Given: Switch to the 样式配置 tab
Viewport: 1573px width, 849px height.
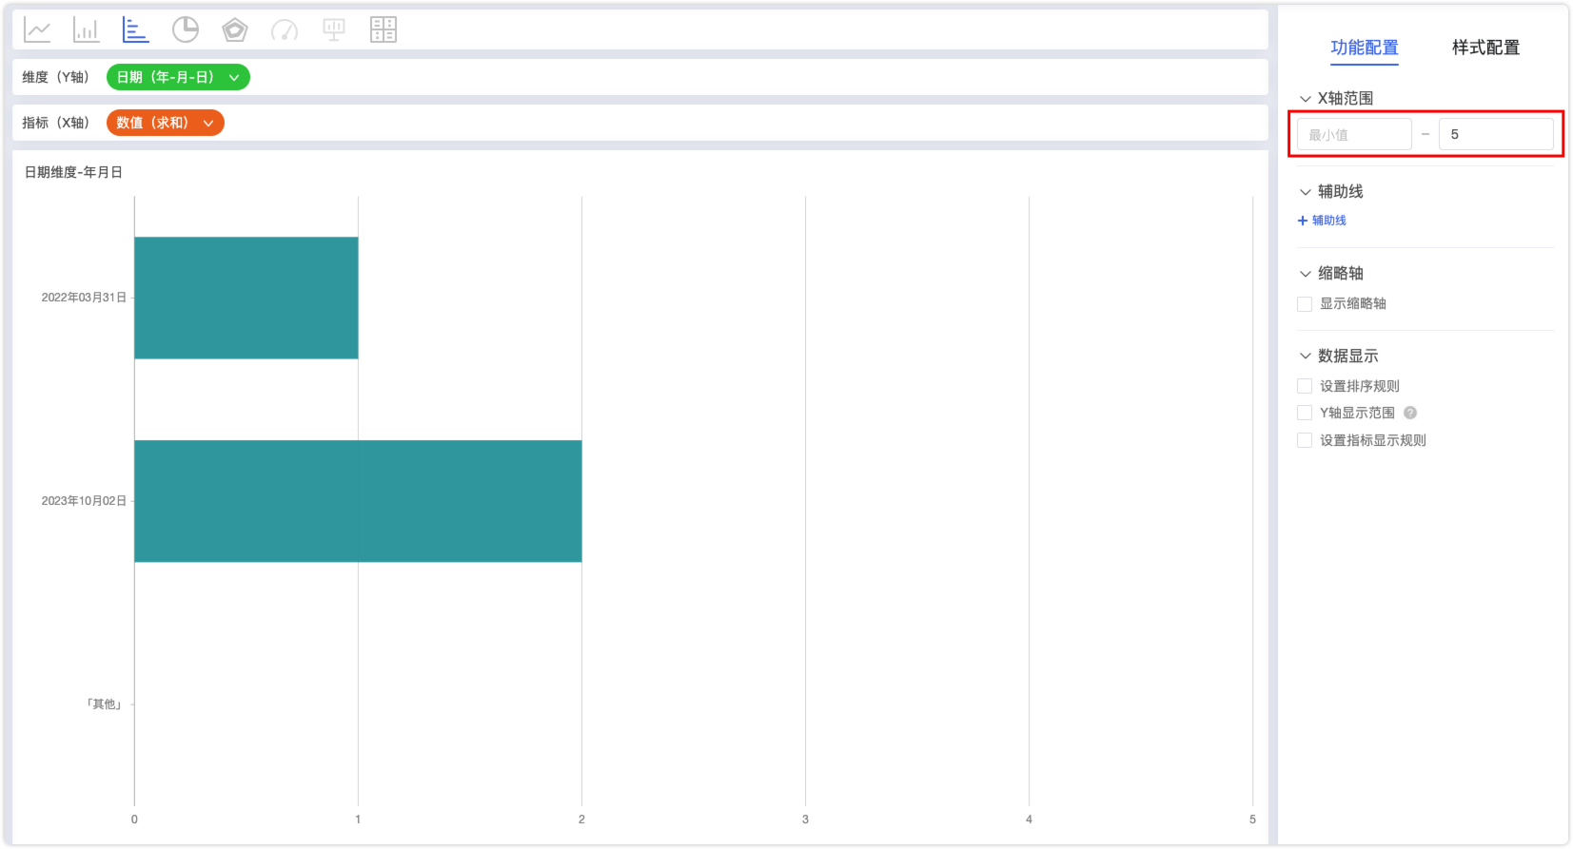Looking at the screenshot, I should tap(1485, 48).
